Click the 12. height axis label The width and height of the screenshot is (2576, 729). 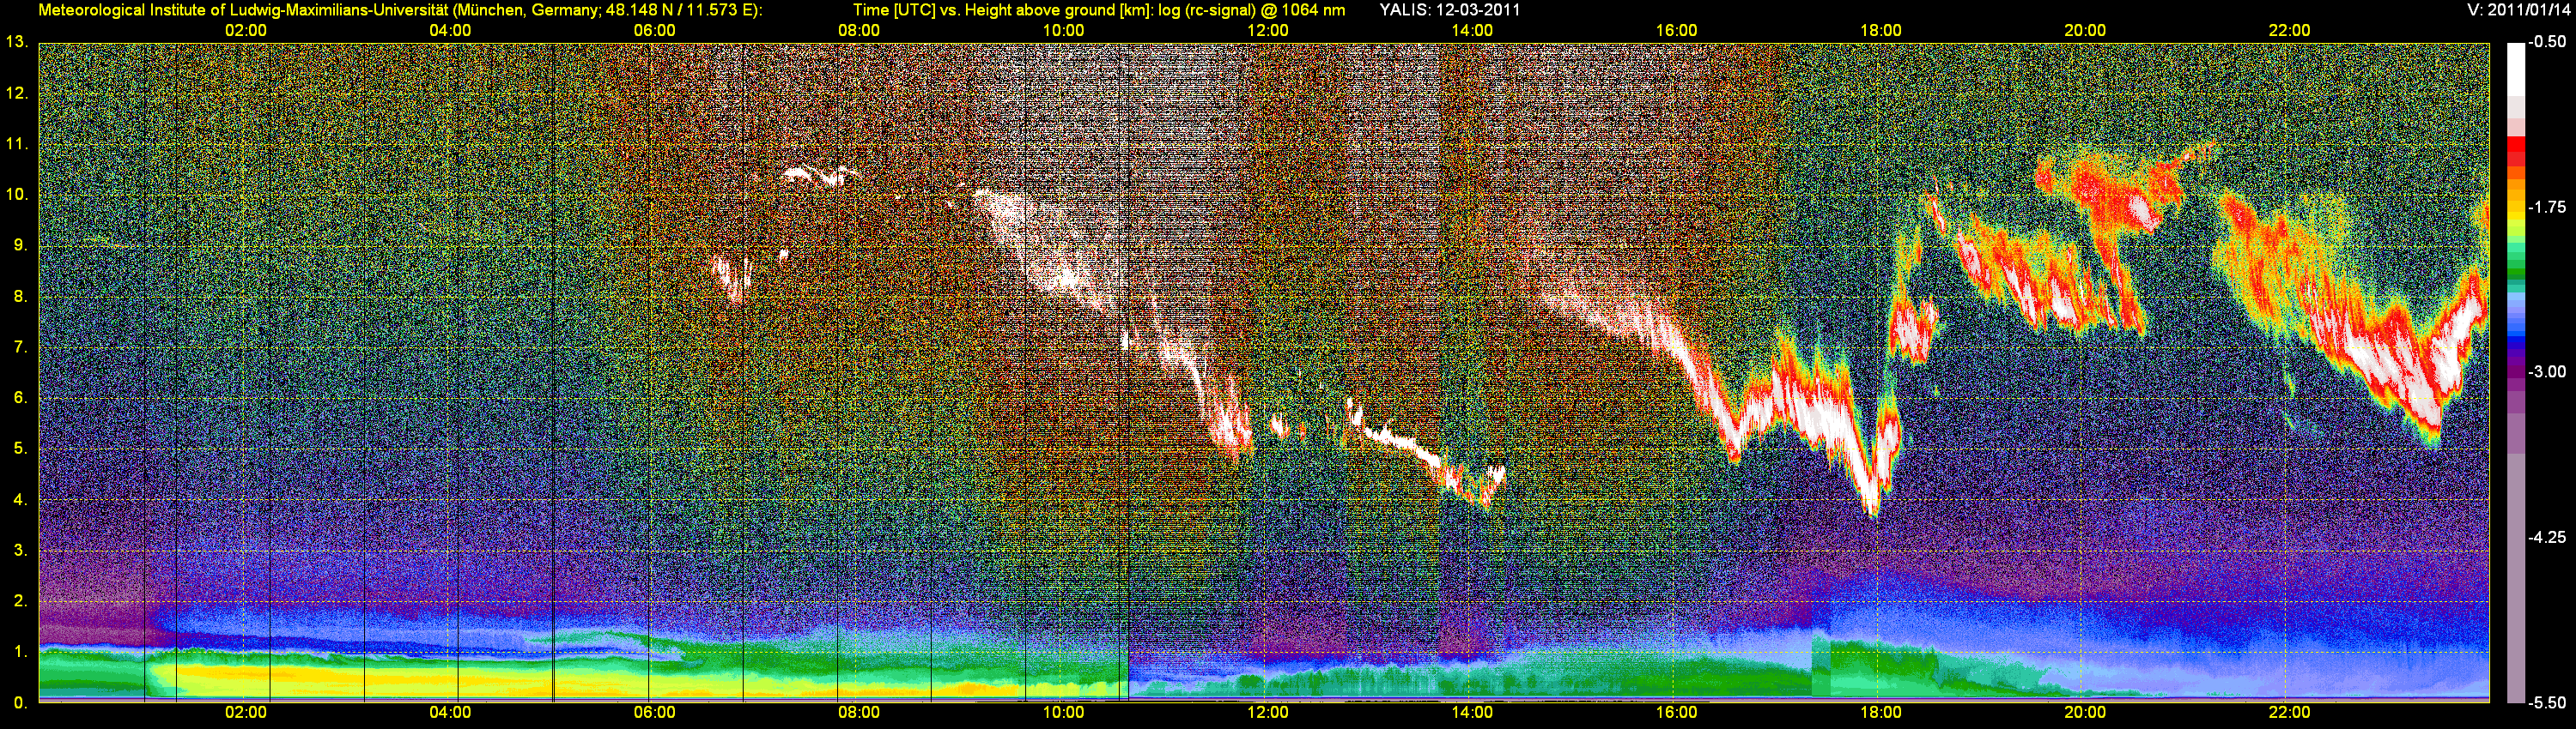(x=16, y=93)
